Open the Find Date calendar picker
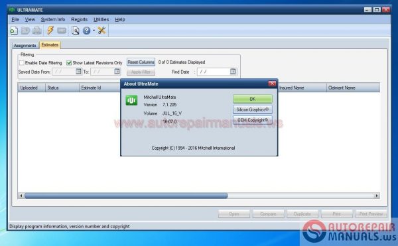398x246 pixels. coord(233,72)
